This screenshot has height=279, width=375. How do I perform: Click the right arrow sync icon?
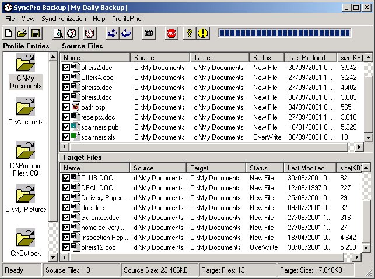coord(112,33)
